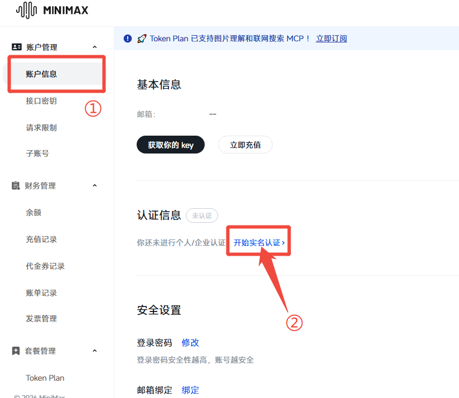The width and height of the screenshot is (459, 398).
Task: Go to 请求限制 page
Action: tap(41, 128)
